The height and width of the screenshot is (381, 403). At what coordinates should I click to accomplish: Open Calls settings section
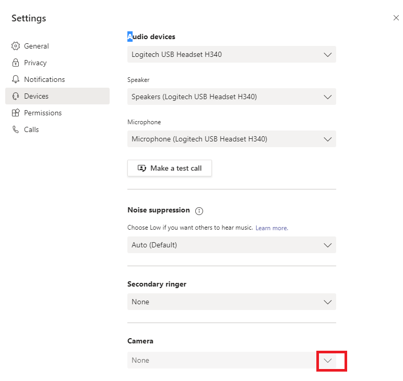pos(57,129)
